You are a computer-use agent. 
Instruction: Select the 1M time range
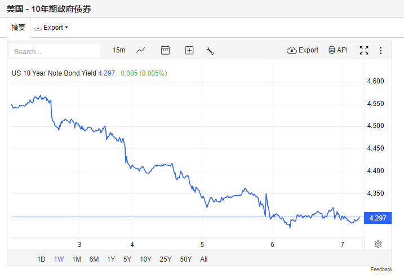(77, 259)
